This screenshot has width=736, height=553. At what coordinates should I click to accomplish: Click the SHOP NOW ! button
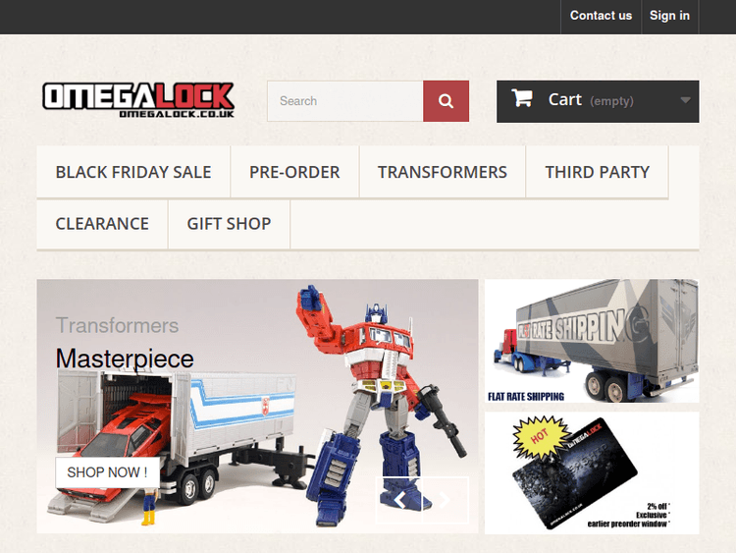coord(108,472)
